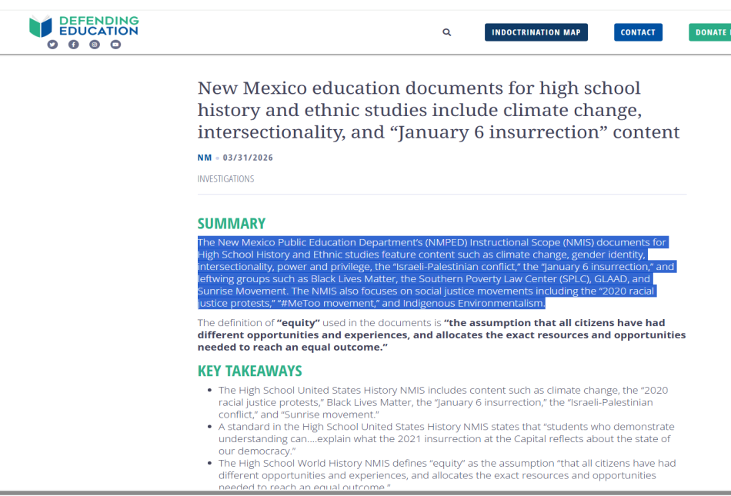Go to the Contact page
This screenshot has height=496, width=731.
click(x=637, y=32)
